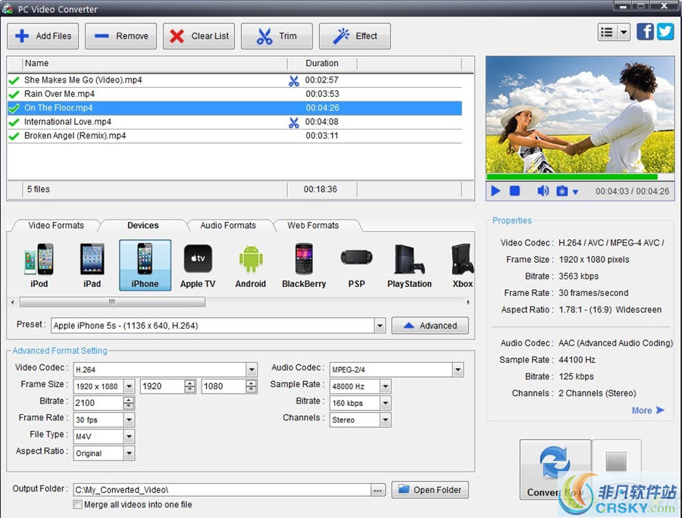Image resolution: width=682 pixels, height=518 pixels.
Task: Click the More properties link
Action: tap(648, 410)
